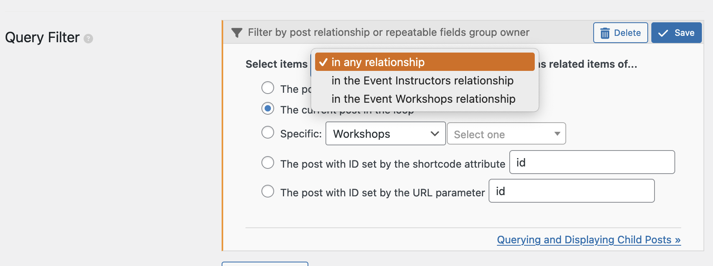Click the partially visible button below filter panel
Viewport: 713px width, 266px height.
[265, 264]
